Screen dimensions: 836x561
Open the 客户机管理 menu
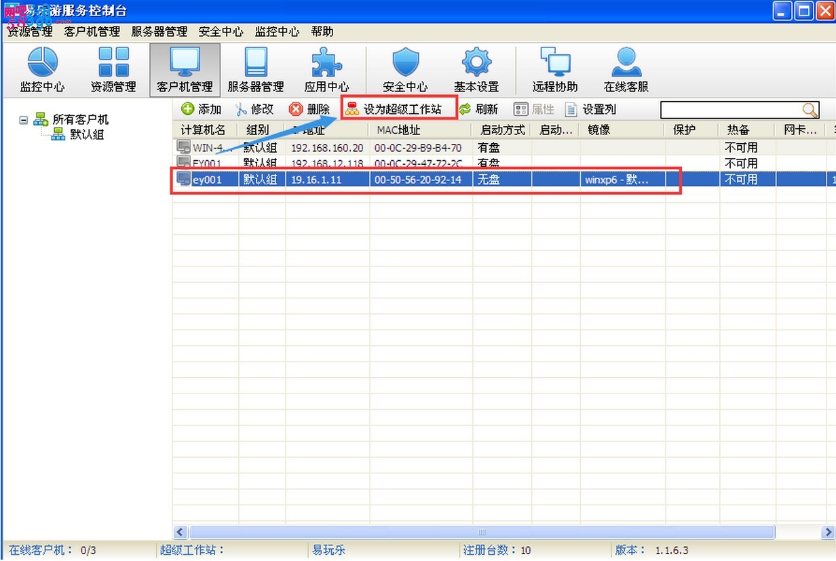point(92,31)
